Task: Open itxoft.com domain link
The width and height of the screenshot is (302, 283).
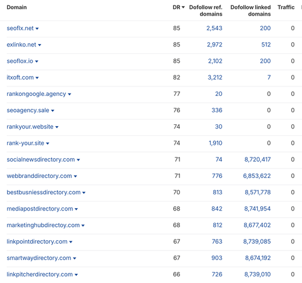Action: tap(20, 77)
